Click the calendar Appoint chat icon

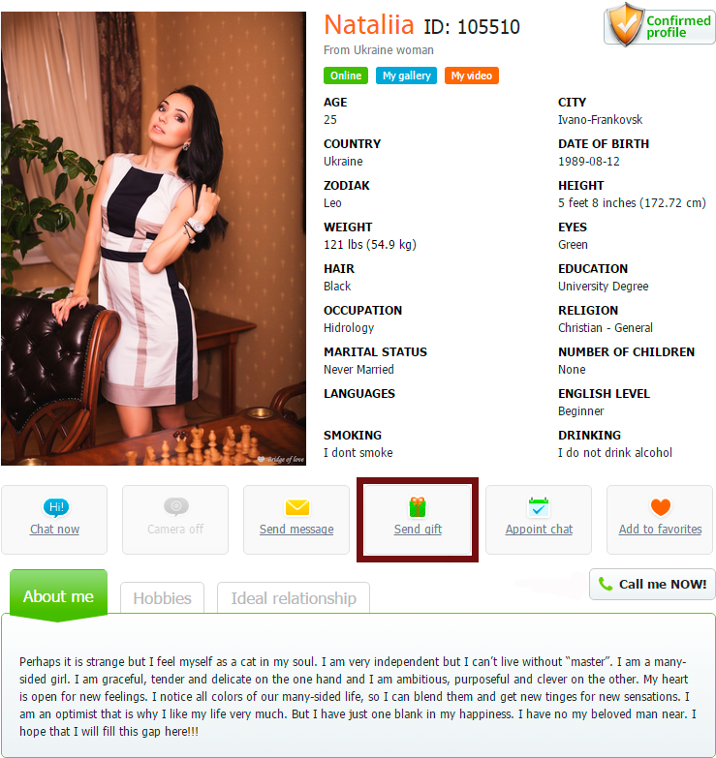coord(539,507)
